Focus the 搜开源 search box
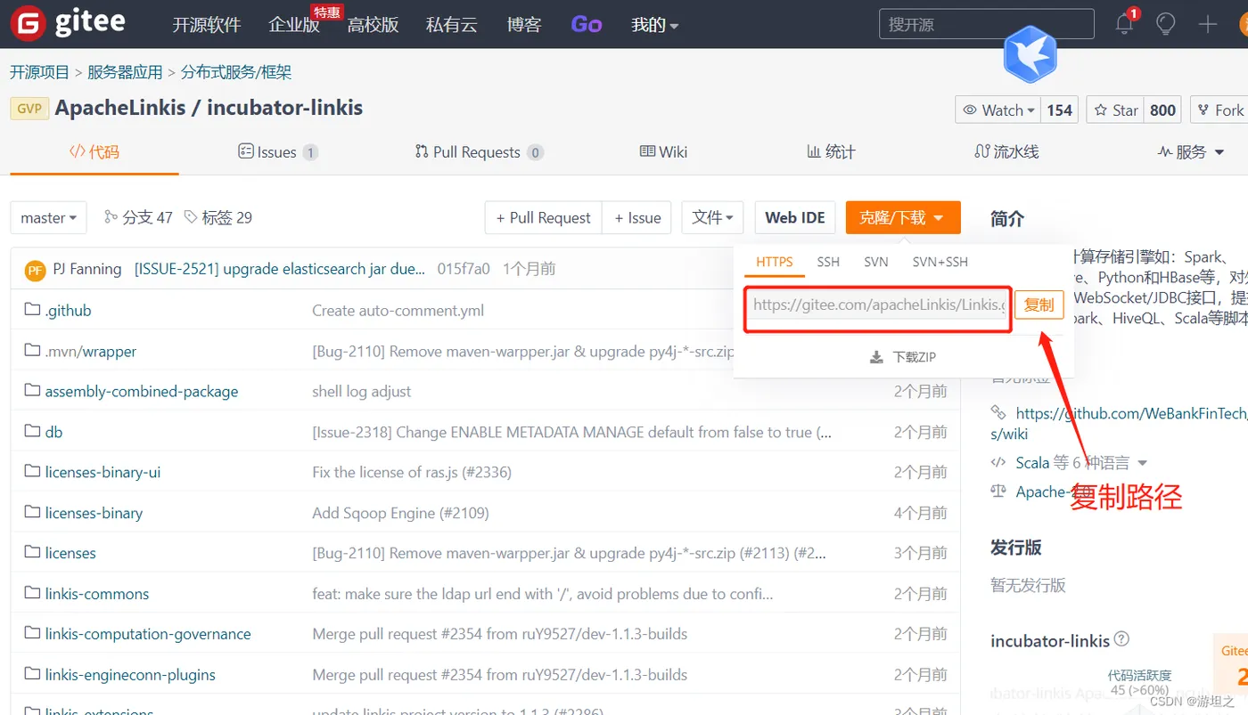Image resolution: width=1248 pixels, height=715 pixels. 987,24
